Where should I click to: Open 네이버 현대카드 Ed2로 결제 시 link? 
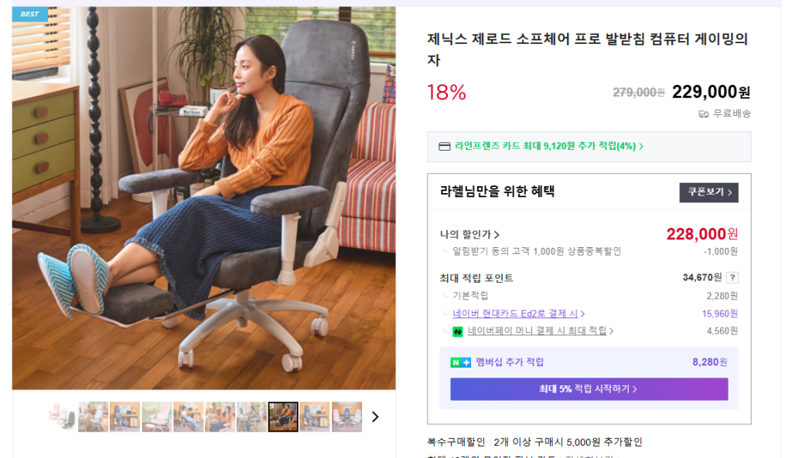[x=518, y=314]
